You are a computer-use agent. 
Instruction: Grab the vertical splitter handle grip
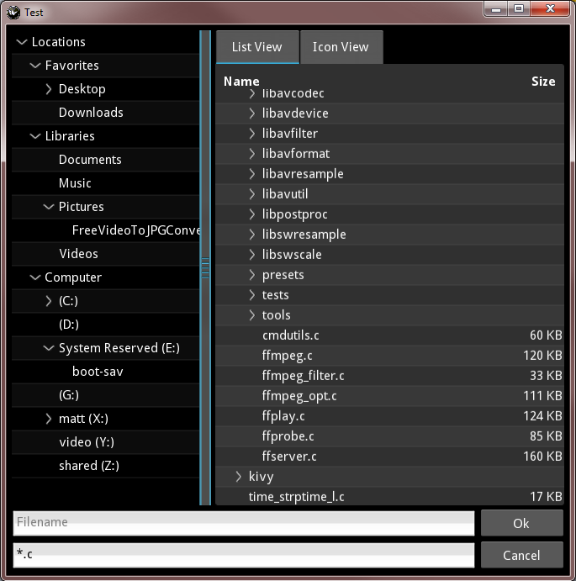205,267
